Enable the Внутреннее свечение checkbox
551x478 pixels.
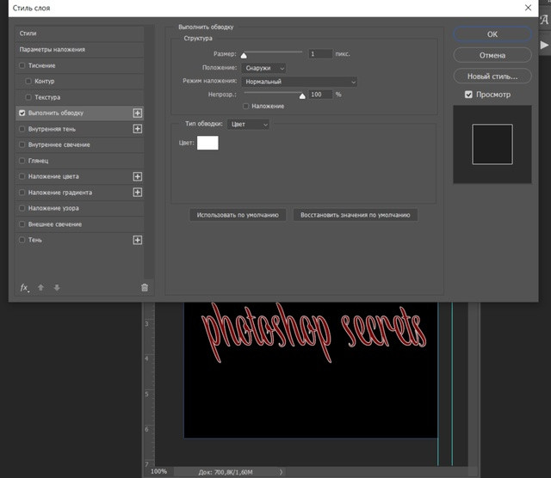(22, 144)
